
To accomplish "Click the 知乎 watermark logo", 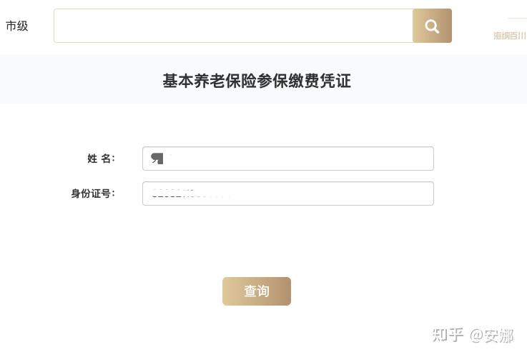I will click(x=448, y=335).
